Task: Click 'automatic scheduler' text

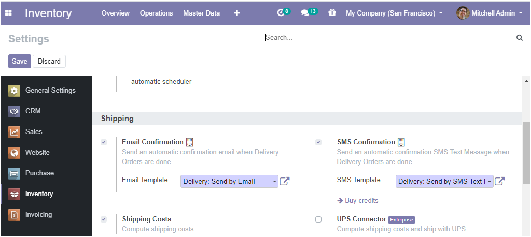Action: [x=161, y=82]
